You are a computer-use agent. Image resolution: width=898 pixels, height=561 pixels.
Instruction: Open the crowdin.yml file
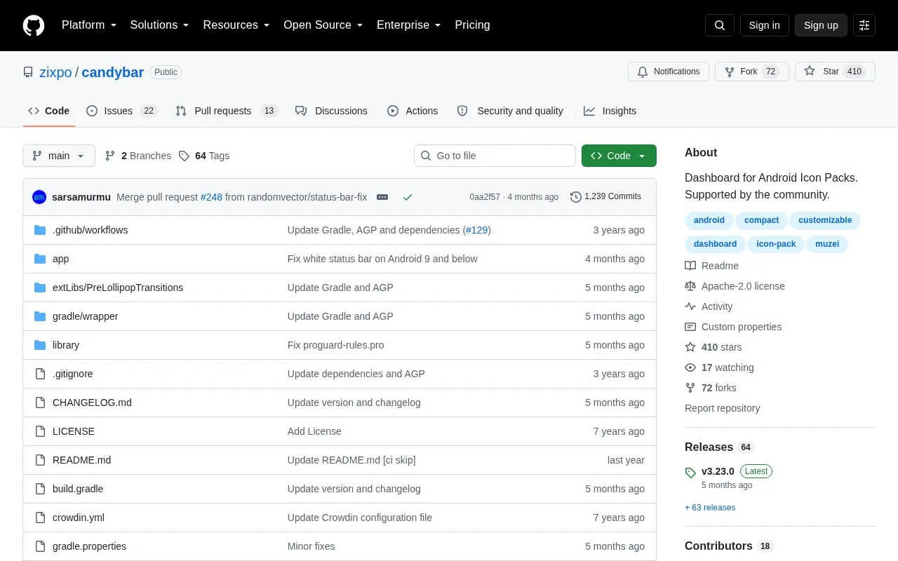click(79, 518)
